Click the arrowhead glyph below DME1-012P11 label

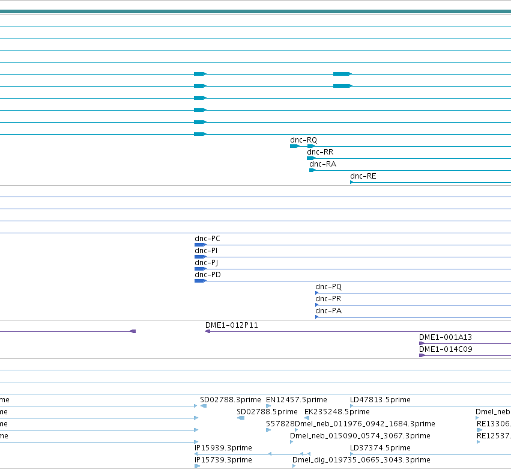tap(208, 331)
